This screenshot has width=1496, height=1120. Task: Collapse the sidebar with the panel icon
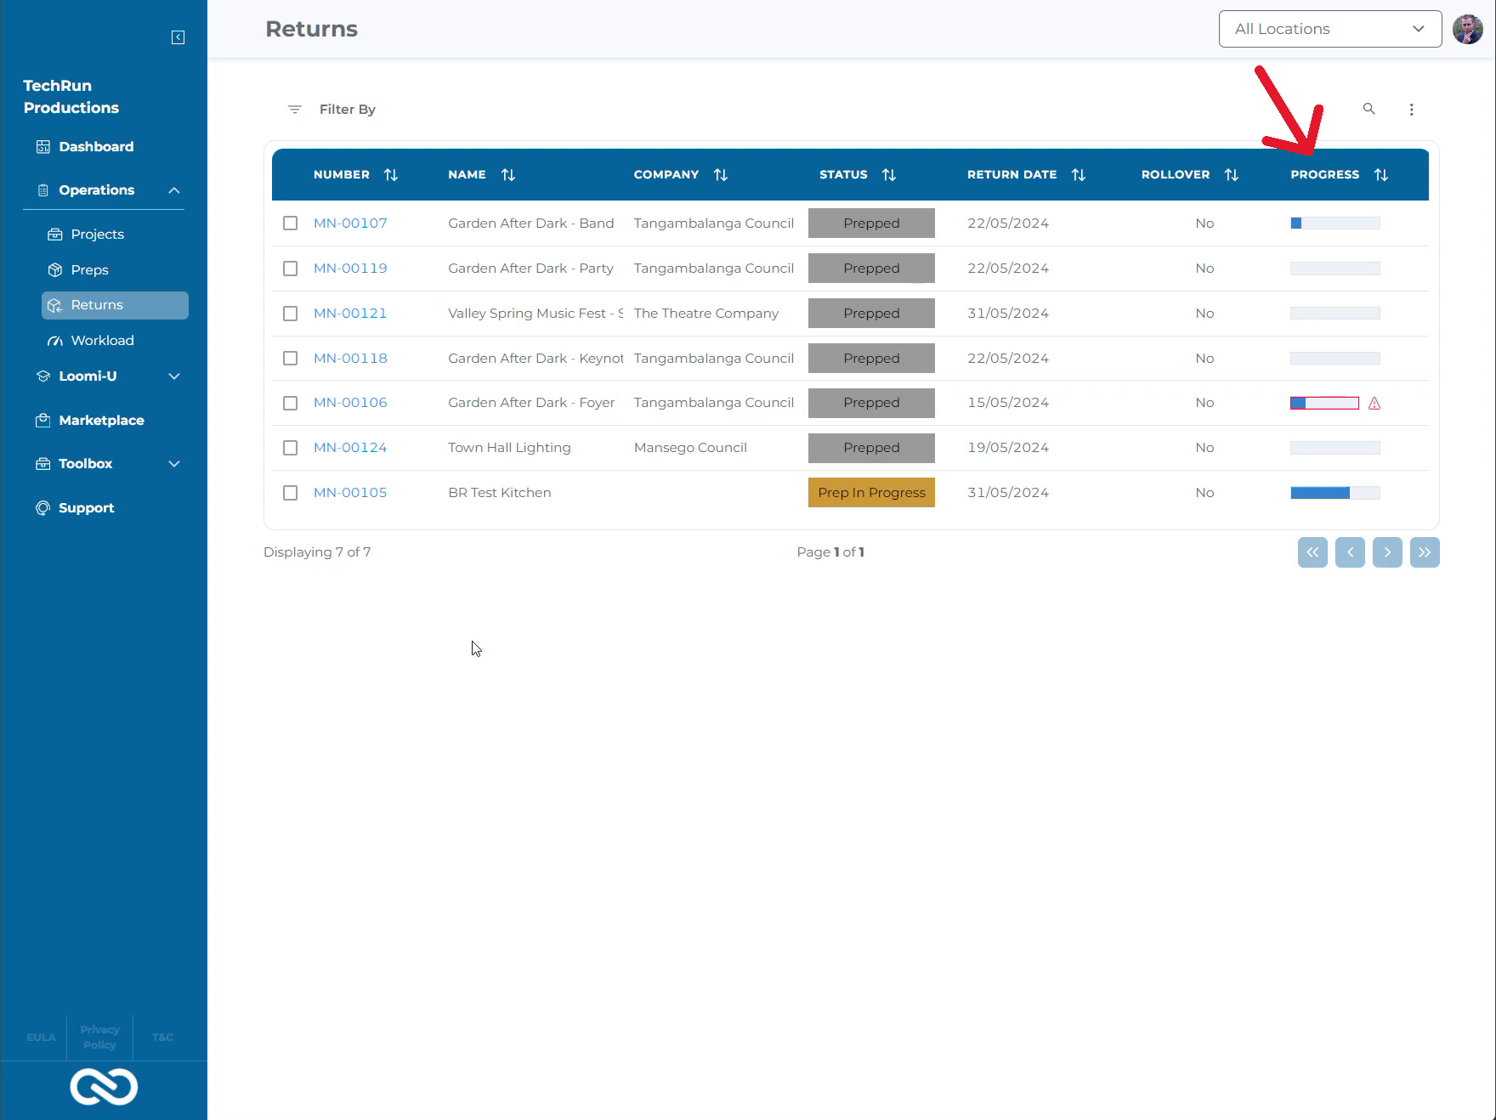[x=178, y=37]
